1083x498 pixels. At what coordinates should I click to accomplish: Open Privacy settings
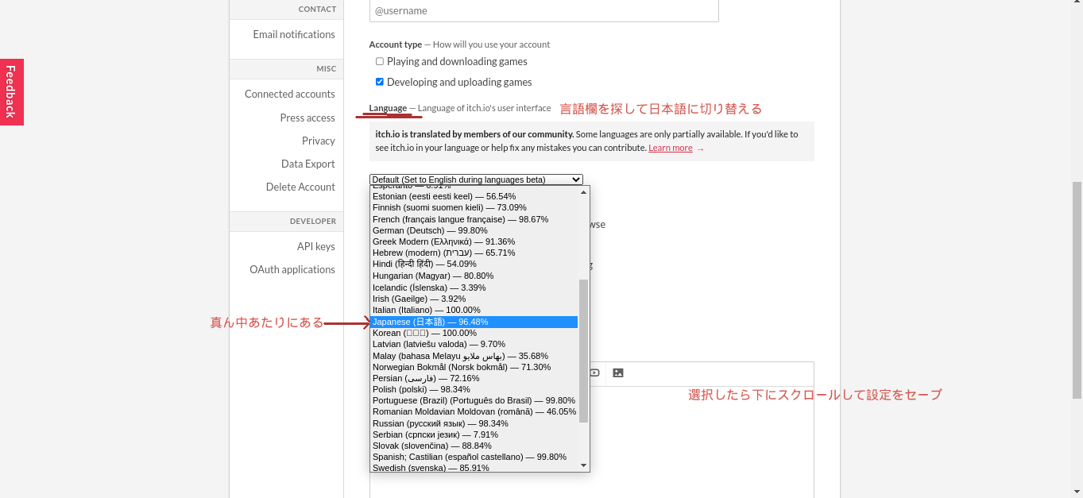tap(319, 141)
